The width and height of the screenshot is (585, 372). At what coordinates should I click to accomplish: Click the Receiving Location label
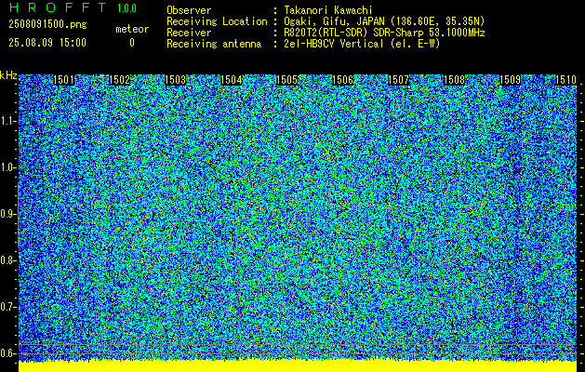[x=217, y=21]
